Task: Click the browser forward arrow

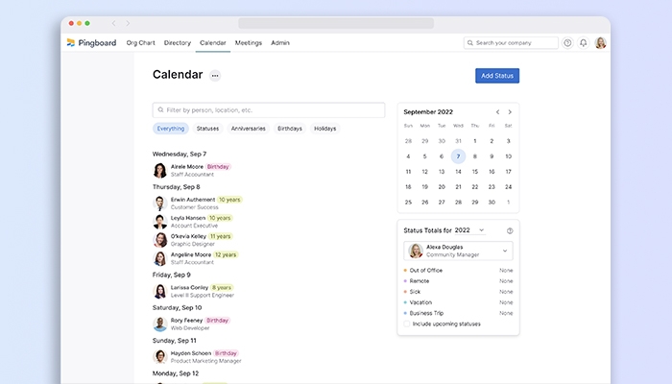Action: [x=128, y=24]
